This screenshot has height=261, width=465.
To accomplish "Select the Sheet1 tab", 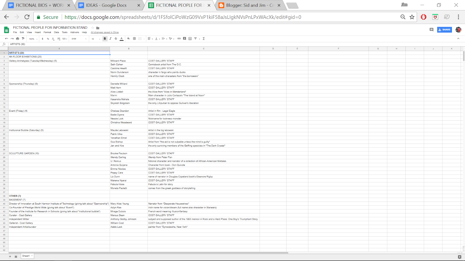I will point(27,256).
